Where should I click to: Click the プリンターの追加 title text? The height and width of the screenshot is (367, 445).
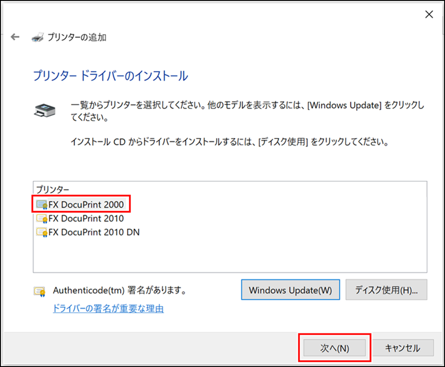(77, 37)
